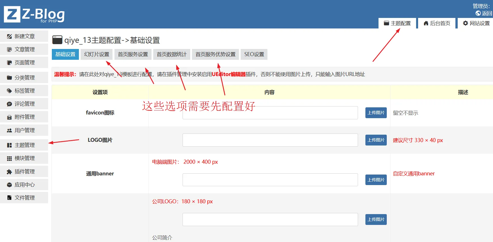Click upload image button for favicon
Viewport: 493px width, 242px height.
point(376,113)
